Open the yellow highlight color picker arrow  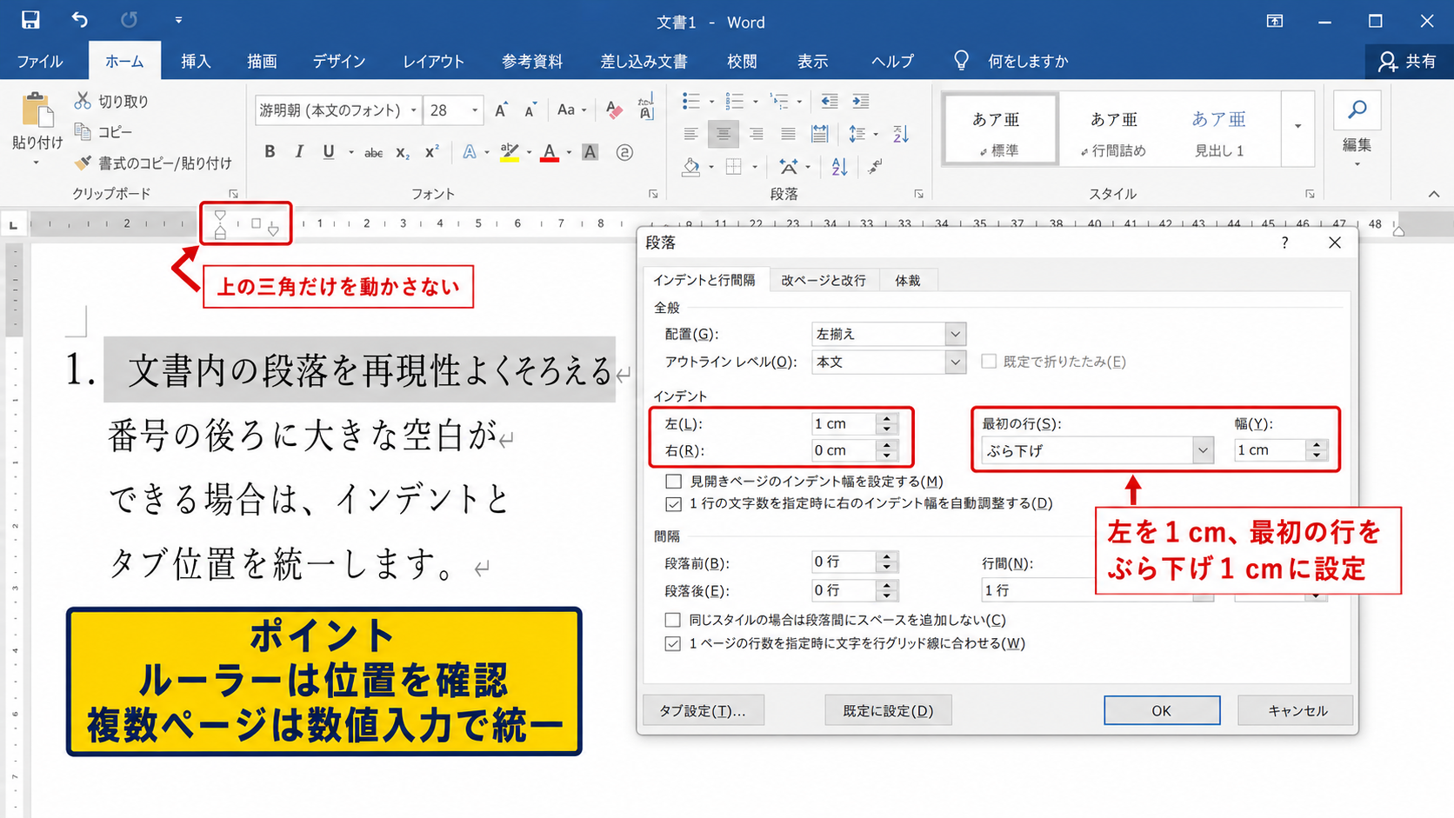(x=529, y=153)
